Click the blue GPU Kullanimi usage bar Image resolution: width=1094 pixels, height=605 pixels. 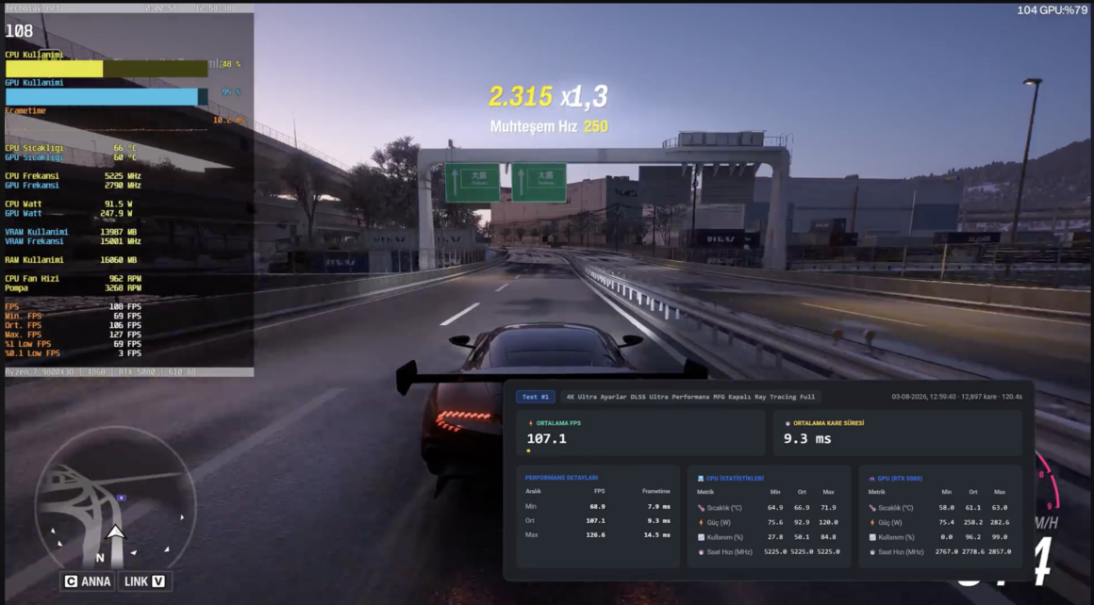click(x=107, y=97)
